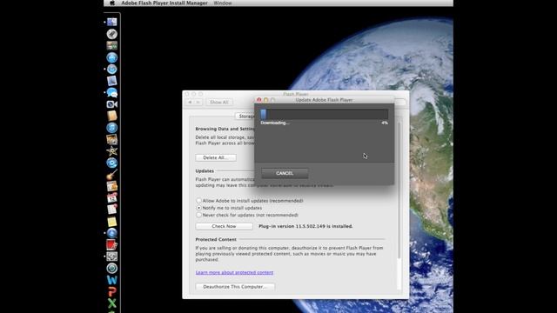Image resolution: width=557 pixels, height=313 pixels.
Task: Launch Microsoft PowerPoint dock icon
Action: [112, 292]
